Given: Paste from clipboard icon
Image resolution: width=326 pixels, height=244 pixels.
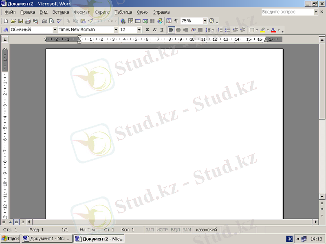Looking at the screenshot, I should pyautogui.click(x=83, y=21).
